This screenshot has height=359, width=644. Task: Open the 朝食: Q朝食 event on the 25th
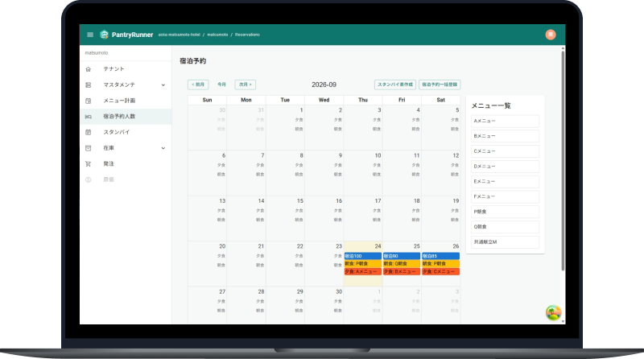[401, 264]
